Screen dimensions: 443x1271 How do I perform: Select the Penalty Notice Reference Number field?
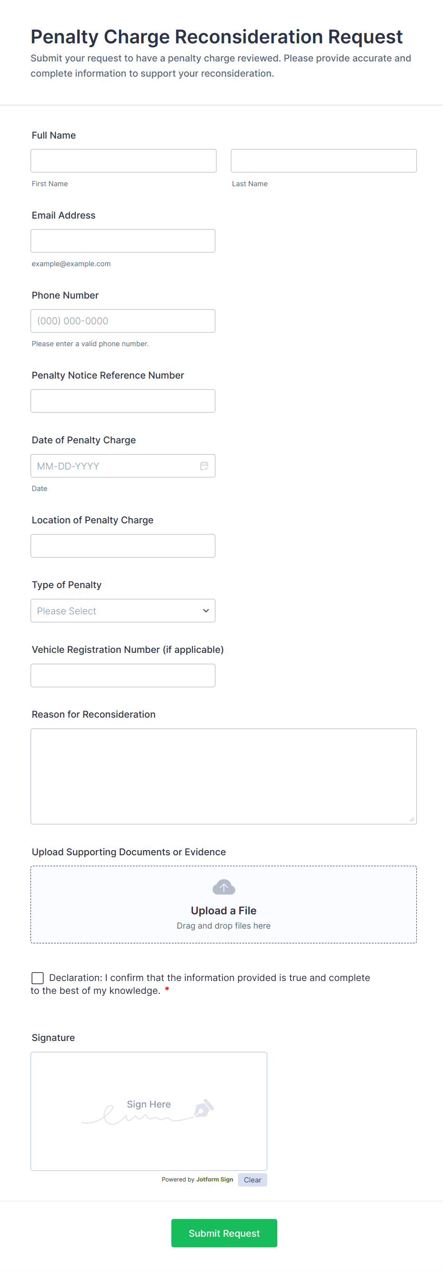pos(123,400)
